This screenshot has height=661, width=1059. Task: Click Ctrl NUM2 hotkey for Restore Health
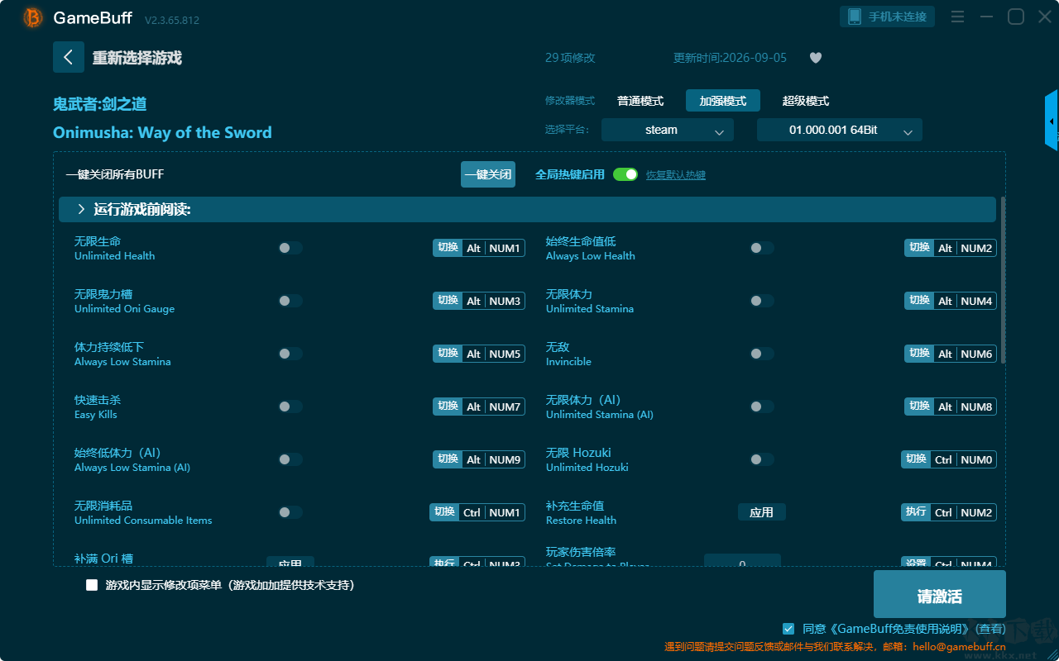949,512
